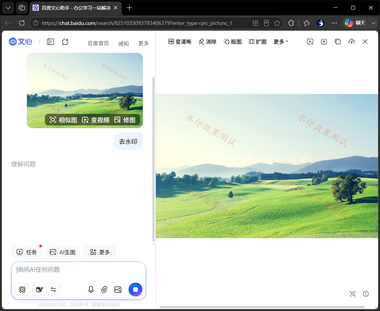Select the 抠图 cutout tool
380x311 pixels.
[x=233, y=42]
